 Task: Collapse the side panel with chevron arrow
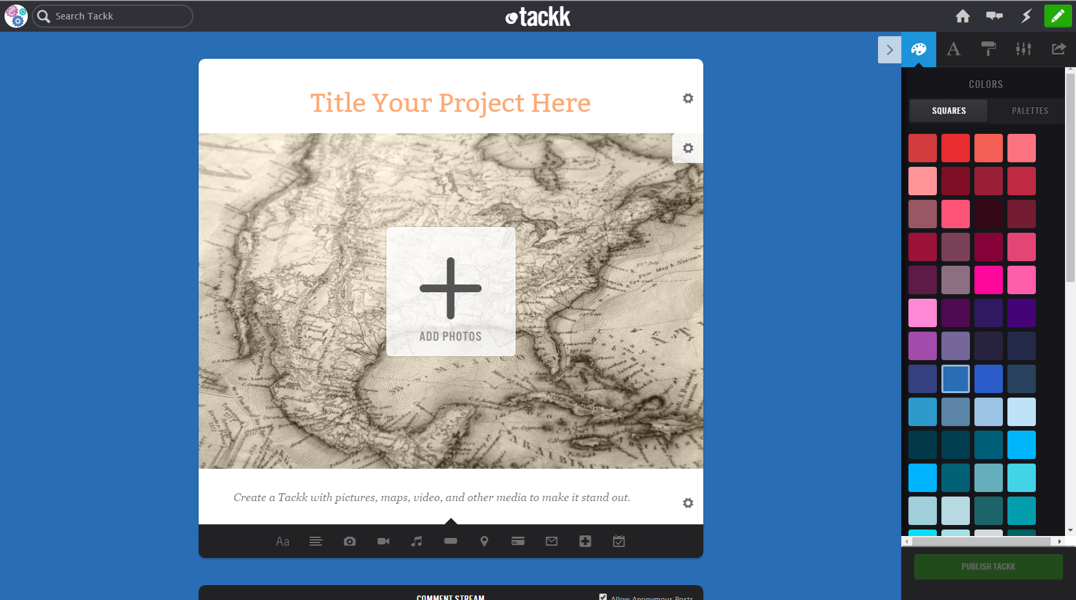point(889,50)
